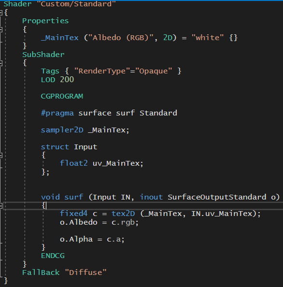283x287 pixels.
Task: Collapse the Shader block's opening brace
Action: (1, 13)
